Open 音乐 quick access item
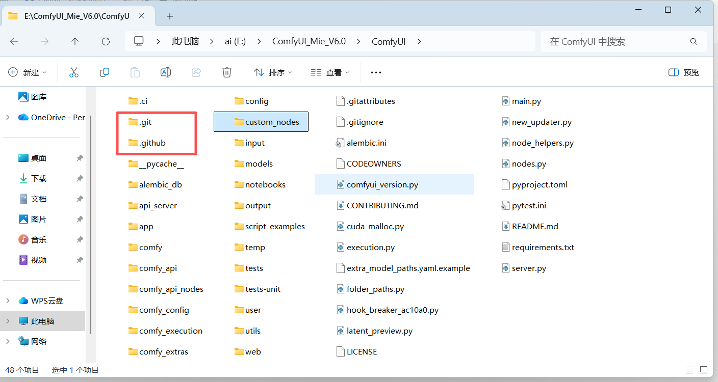 (x=33, y=239)
